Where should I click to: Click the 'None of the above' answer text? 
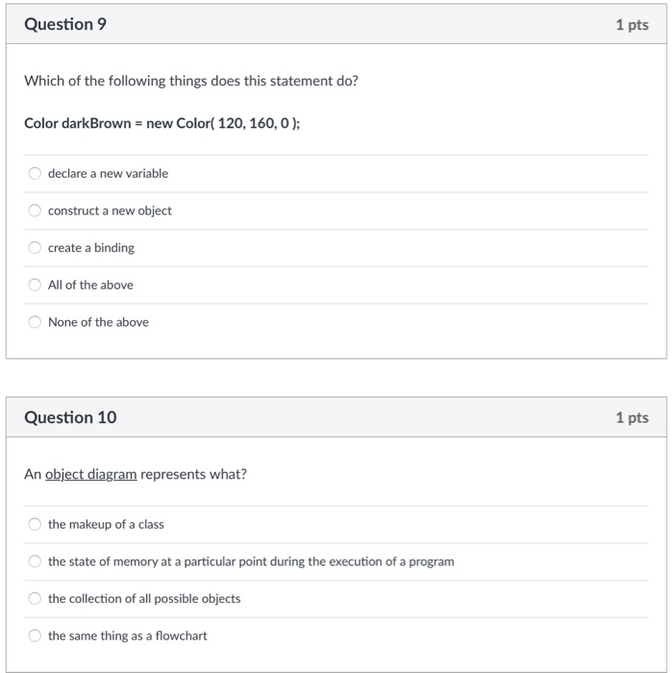tap(98, 322)
